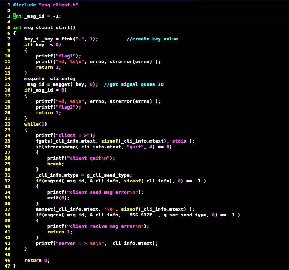Click the printf("flag2") statement
This screenshot has width=289, height=270.
pyautogui.click(x=59, y=107)
